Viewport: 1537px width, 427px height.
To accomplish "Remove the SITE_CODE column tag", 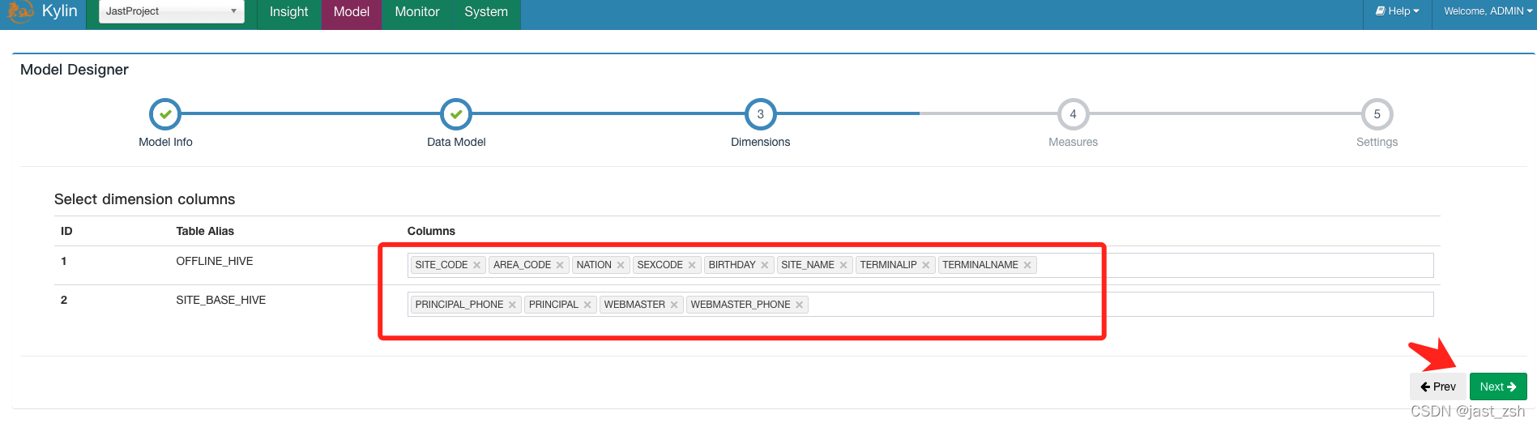I will [x=477, y=265].
